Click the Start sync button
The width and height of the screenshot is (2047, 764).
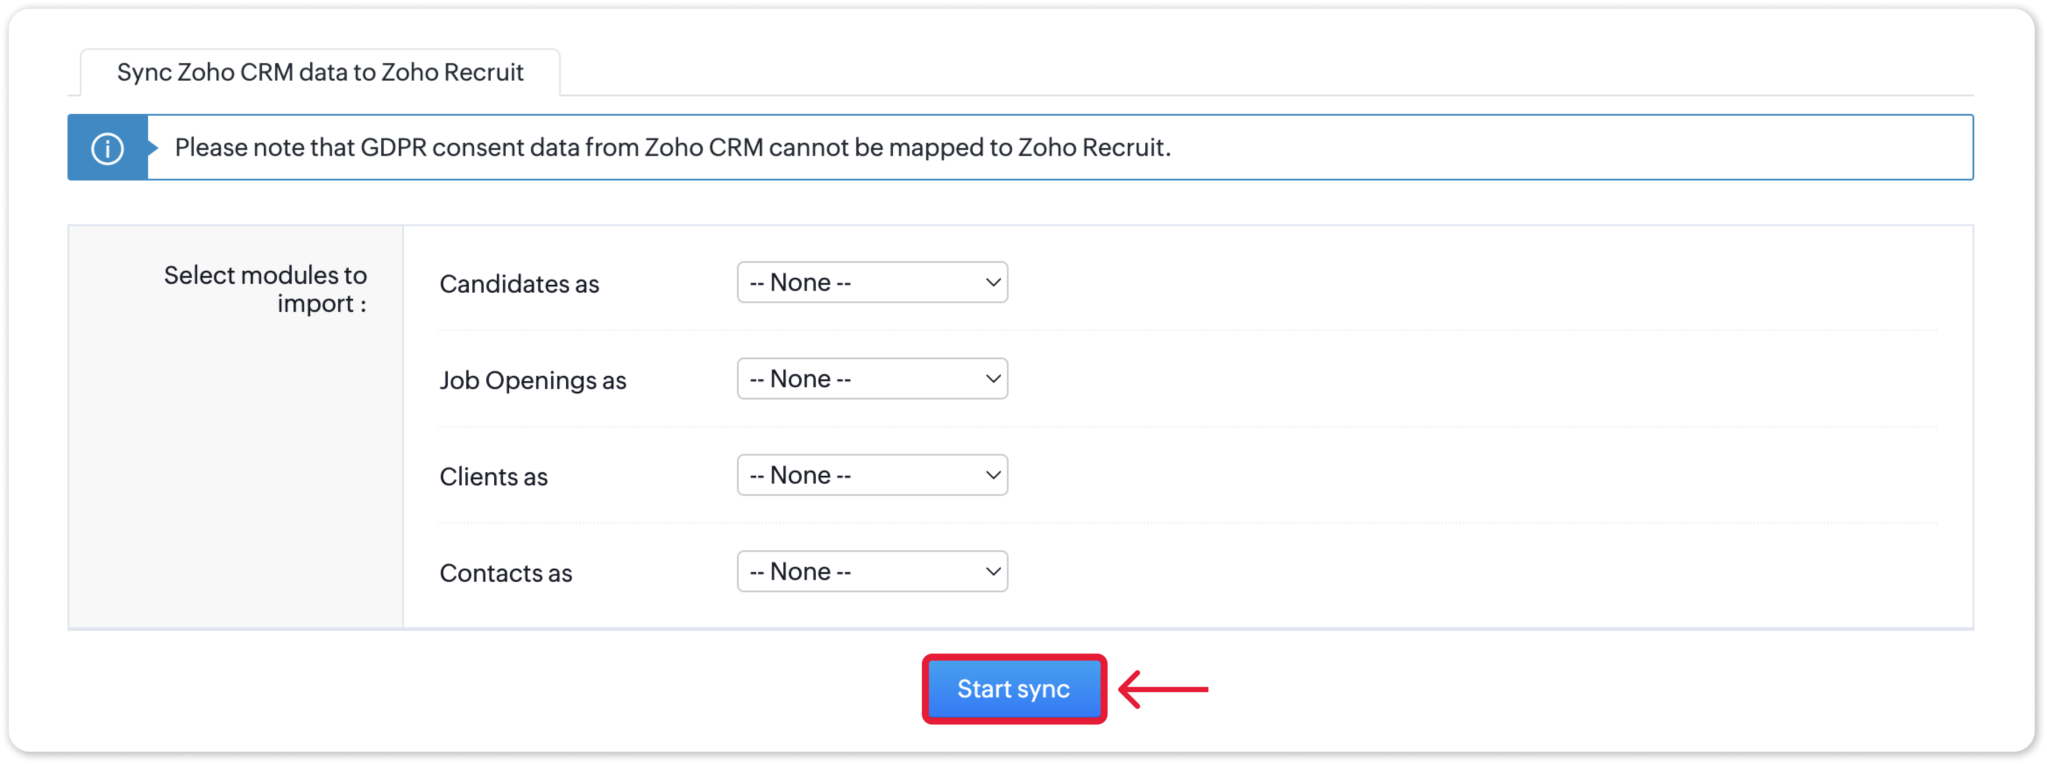click(x=1013, y=689)
